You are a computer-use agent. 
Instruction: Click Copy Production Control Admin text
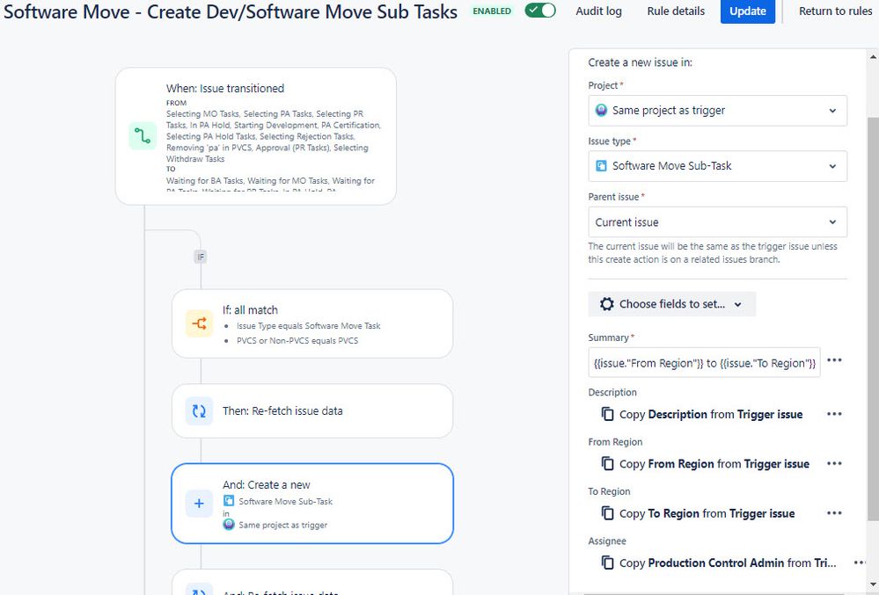(728, 562)
